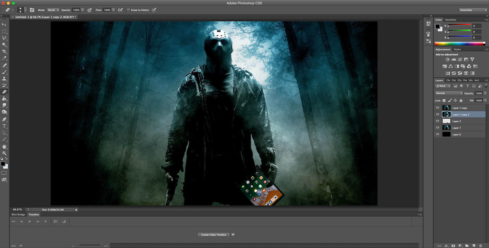This screenshot has height=248, width=489.
Task: Click the Delete layer trash icon
Action: tap(481, 246)
